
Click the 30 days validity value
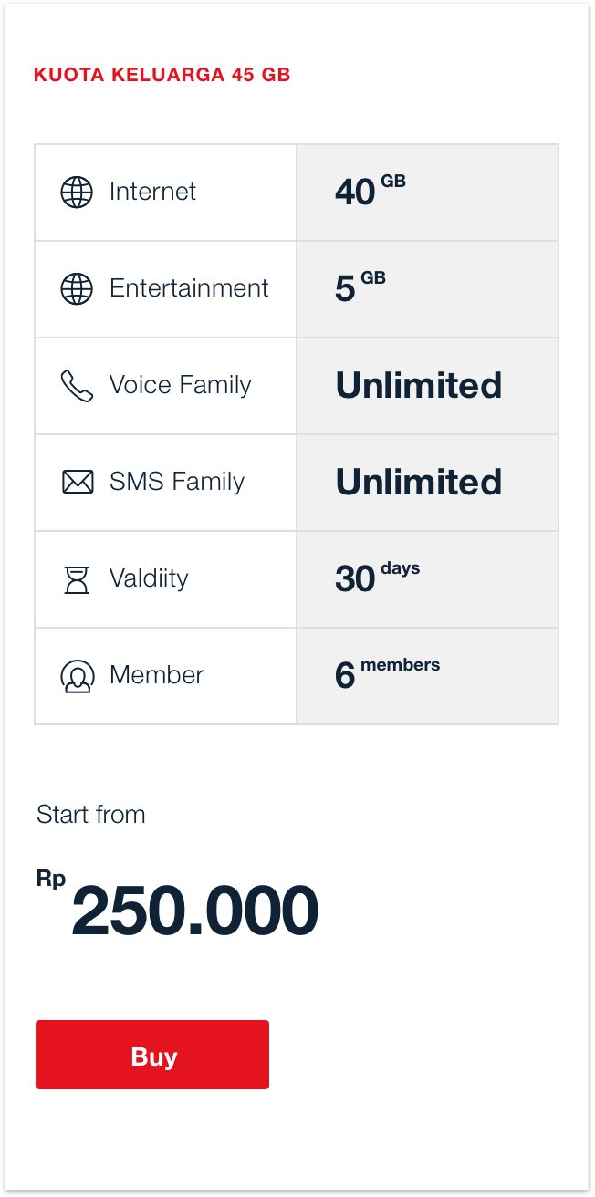377,578
